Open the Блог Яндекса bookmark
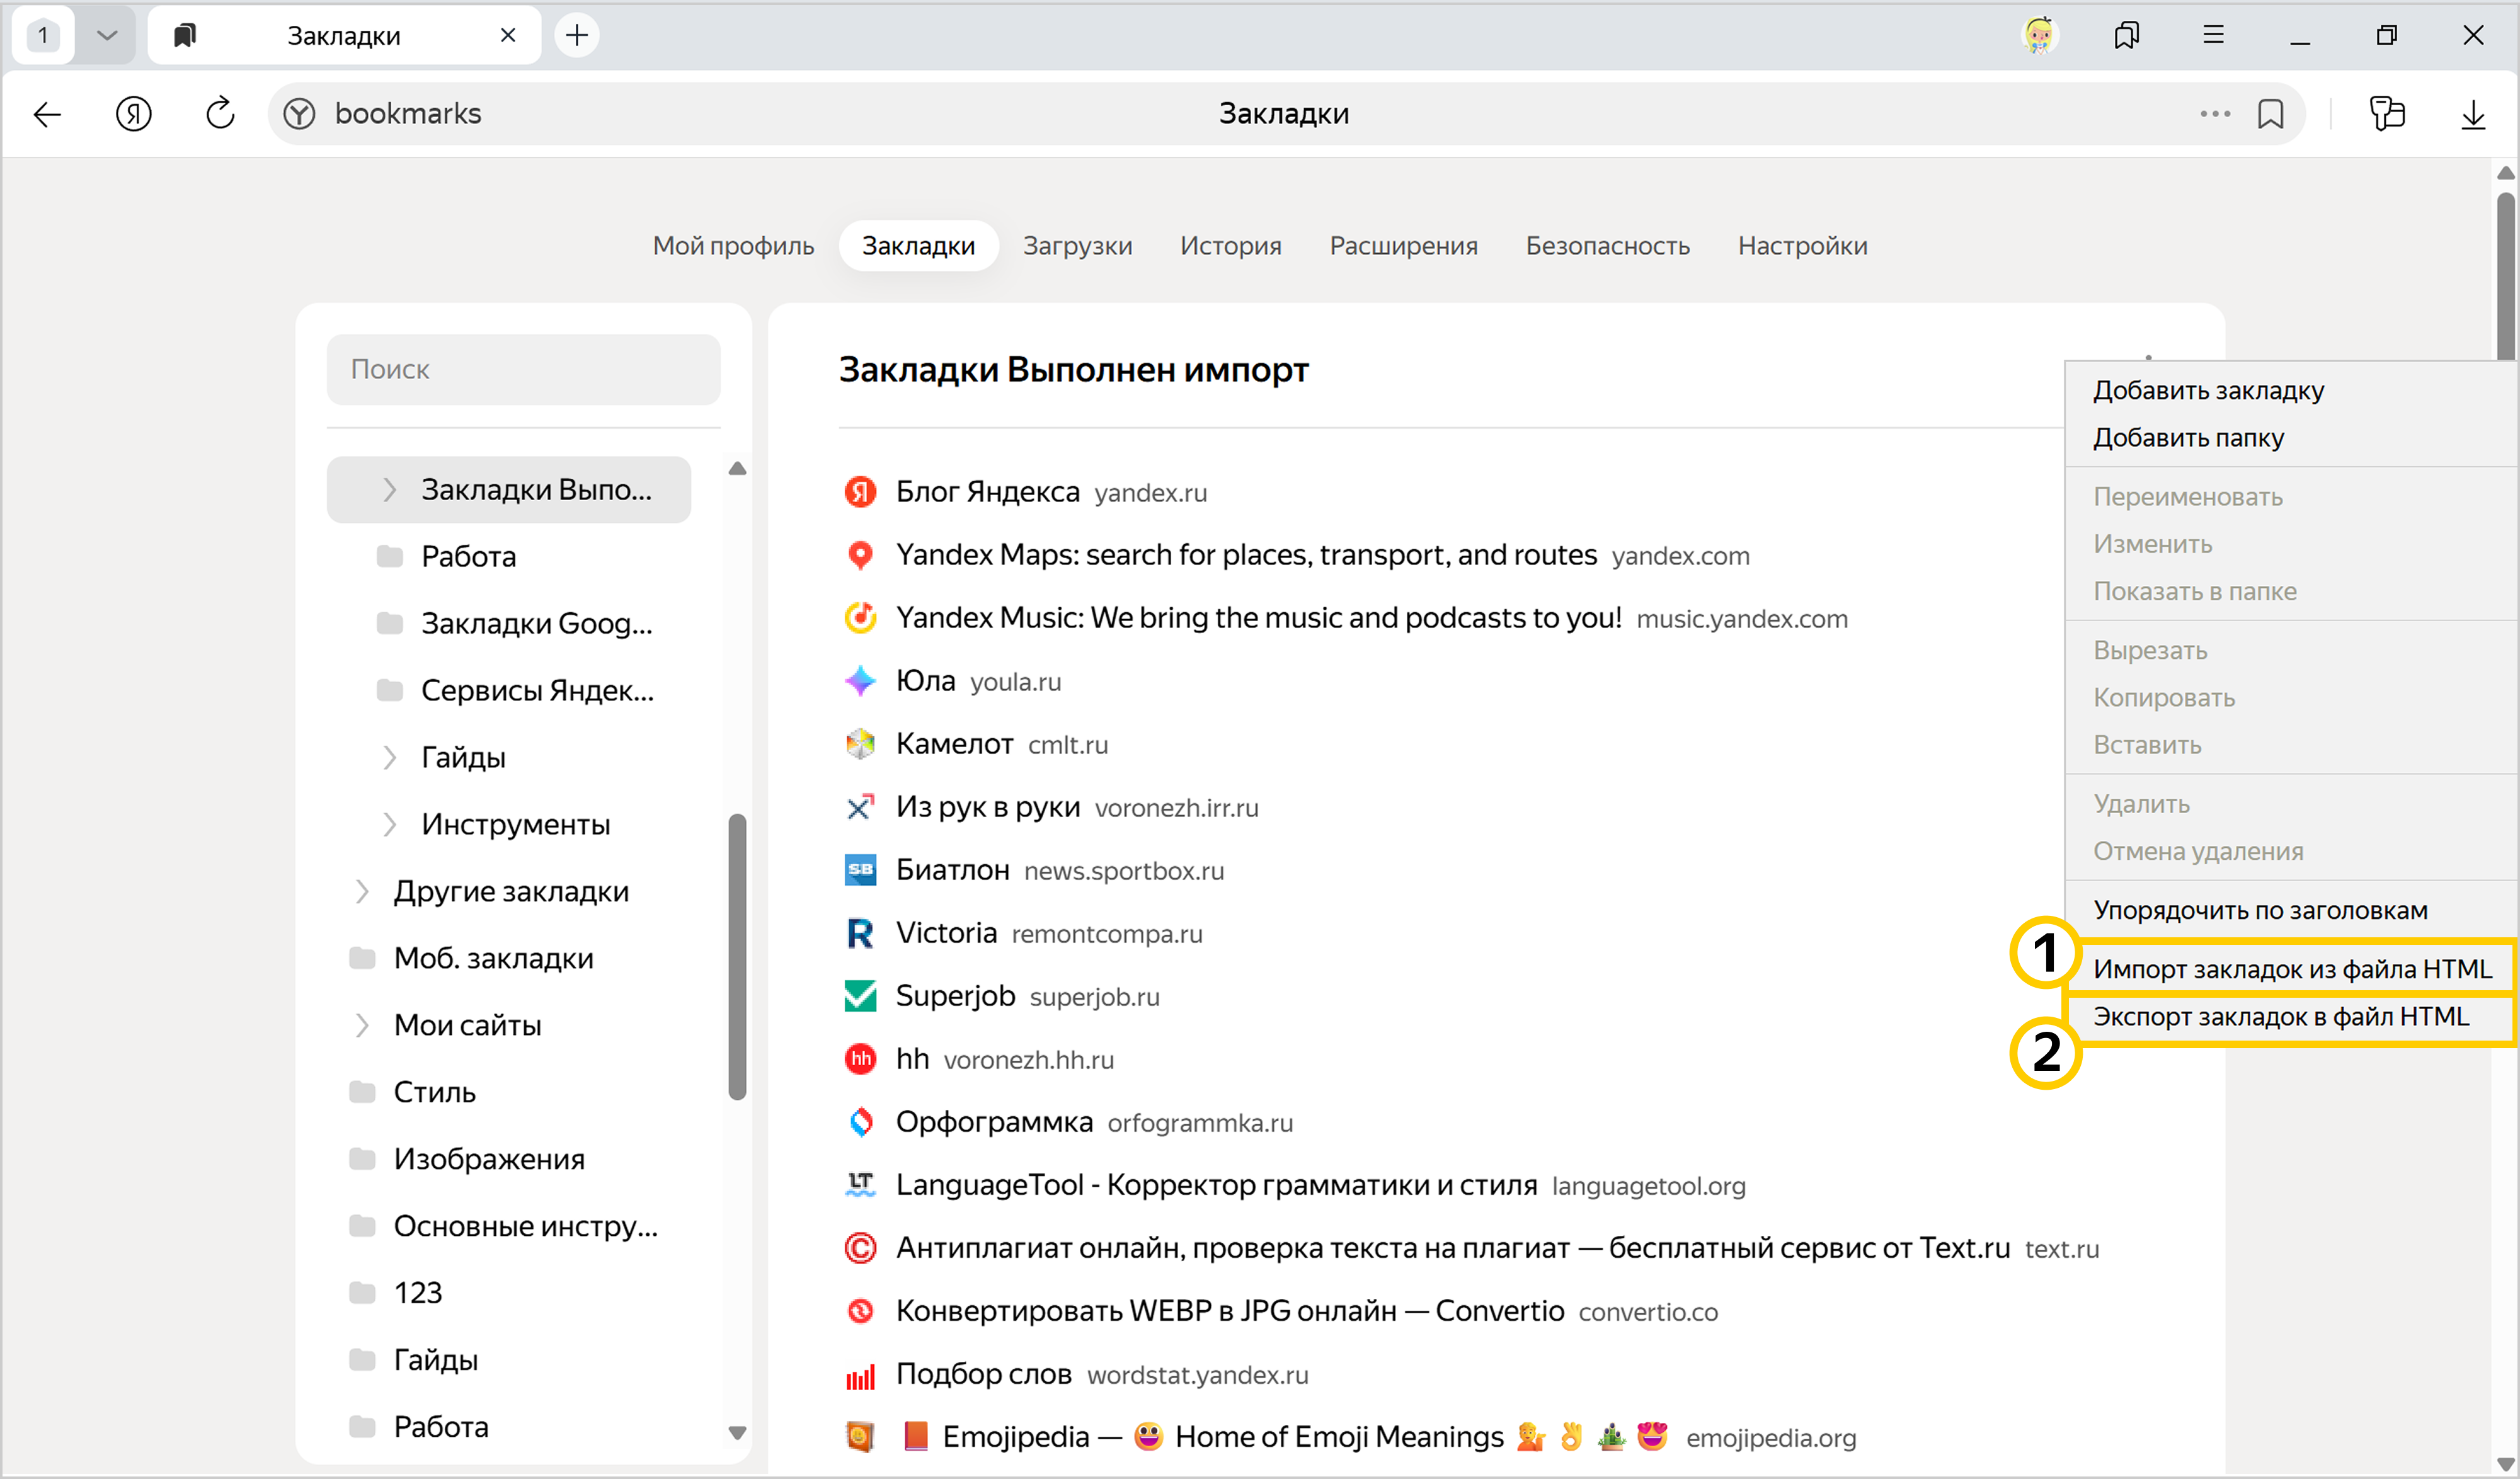The height and width of the screenshot is (1479, 2520). [986, 492]
